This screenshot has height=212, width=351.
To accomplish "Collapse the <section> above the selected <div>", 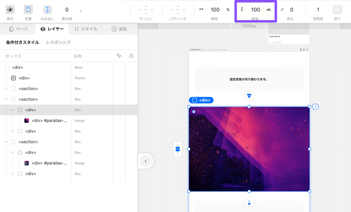I will pyautogui.click(x=6, y=99).
